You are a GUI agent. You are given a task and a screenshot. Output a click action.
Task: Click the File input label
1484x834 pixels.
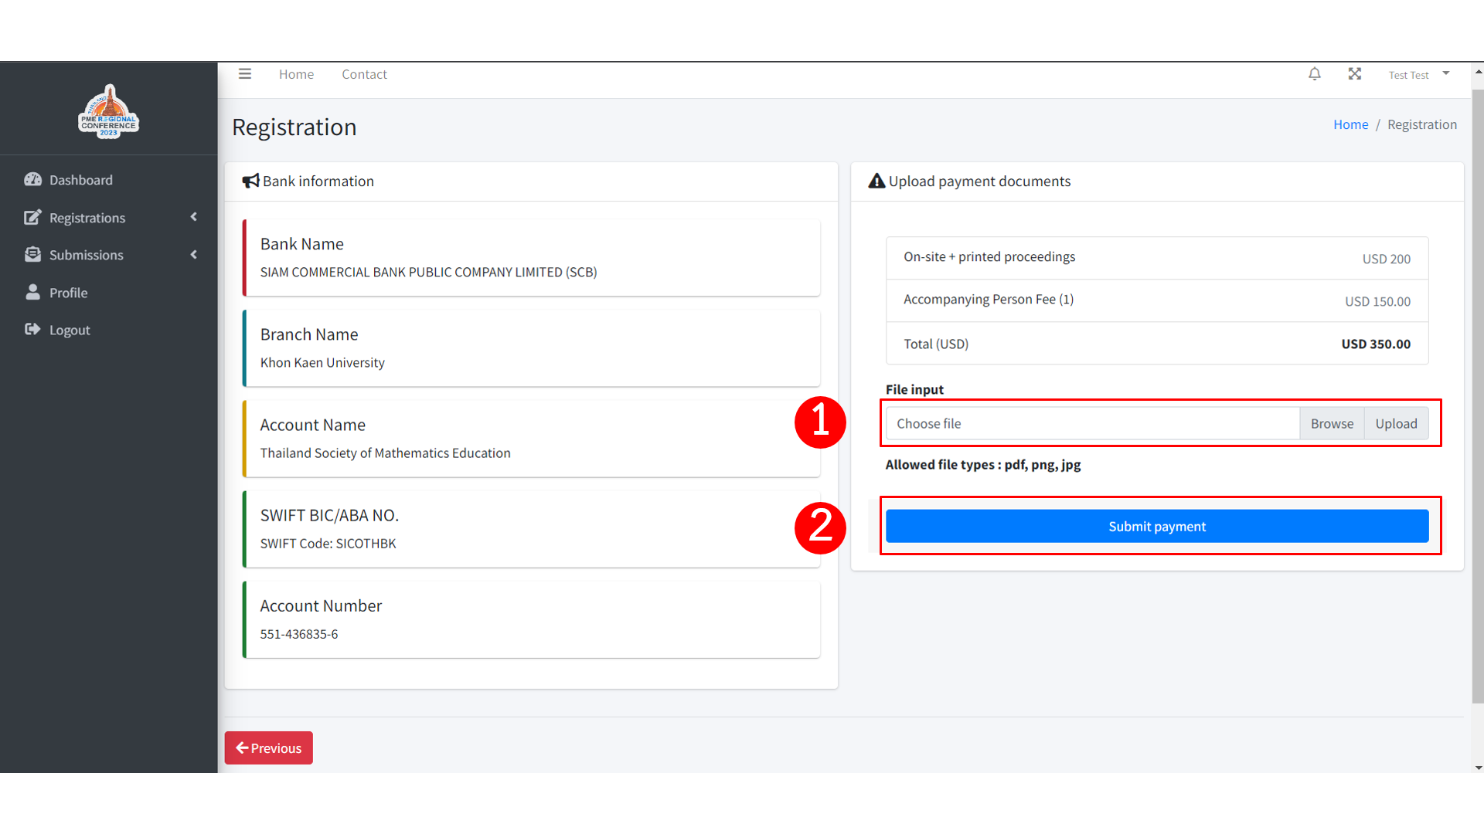pos(914,389)
